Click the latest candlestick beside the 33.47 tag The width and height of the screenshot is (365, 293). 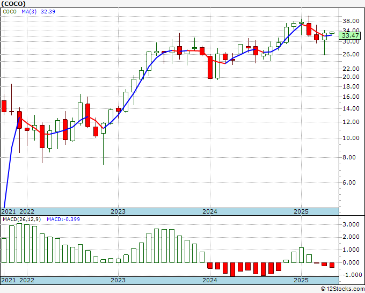click(x=332, y=33)
